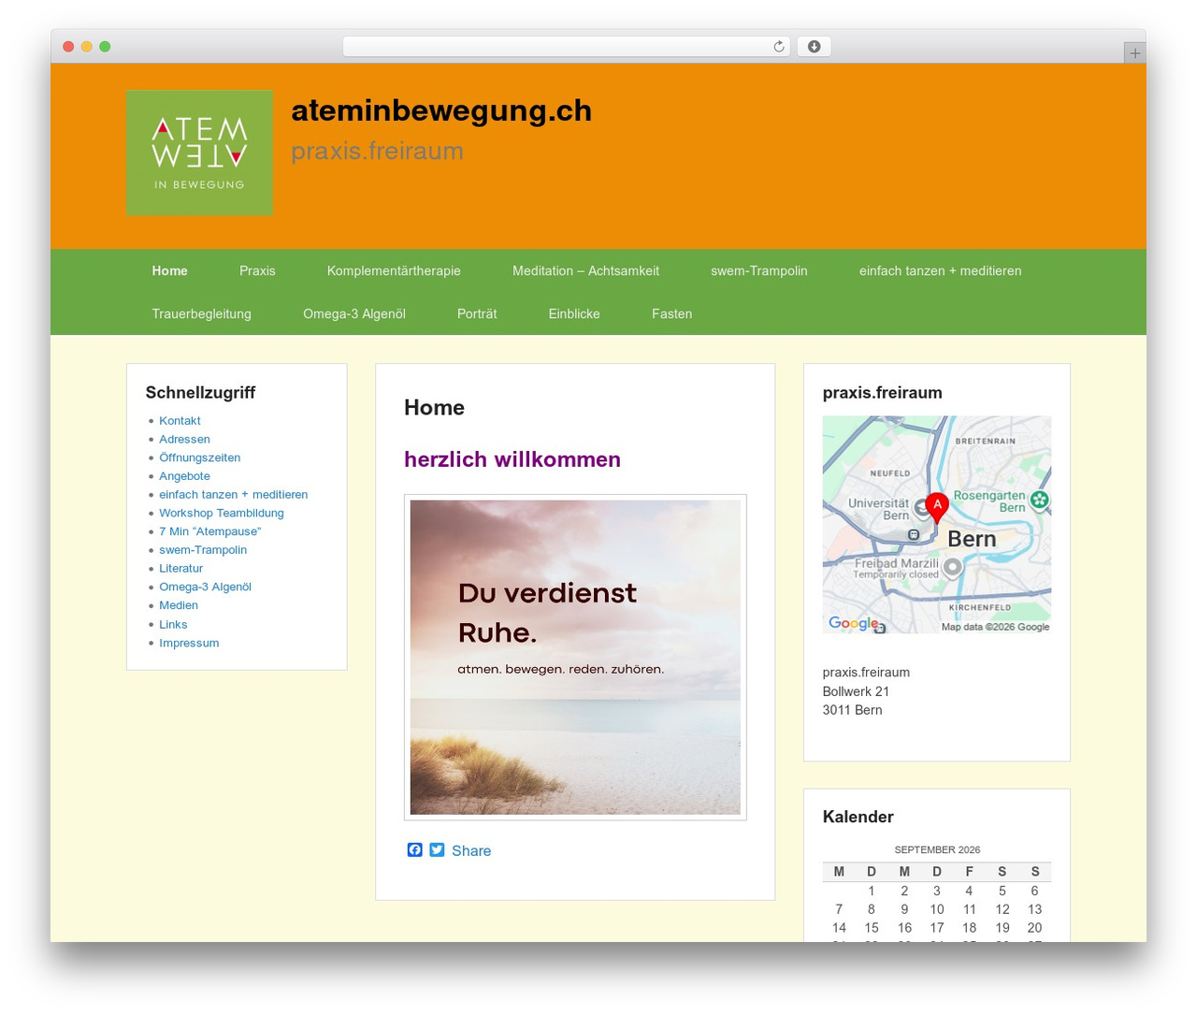Click the Bollwerk 21 address text
The width and height of the screenshot is (1197, 1014).
(x=856, y=691)
